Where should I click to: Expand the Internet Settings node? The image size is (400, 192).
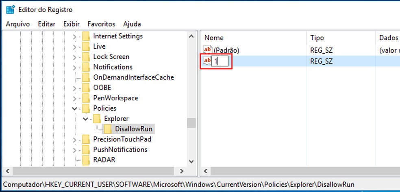pyautogui.click(x=74, y=36)
